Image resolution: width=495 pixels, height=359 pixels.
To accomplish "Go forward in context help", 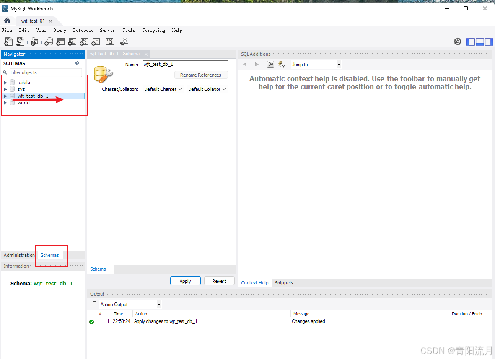I will (257, 65).
